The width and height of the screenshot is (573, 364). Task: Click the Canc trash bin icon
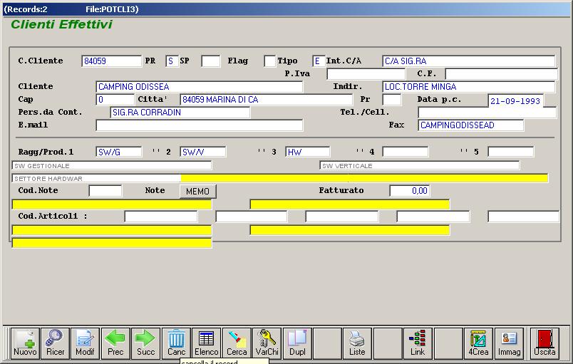pyautogui.click(x=176, y=343)
